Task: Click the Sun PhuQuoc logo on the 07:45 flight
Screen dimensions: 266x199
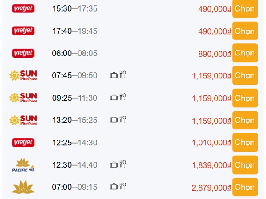Action: (23, 75)
